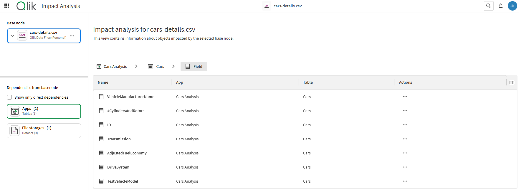The width and height of the screenshot is (519, 192).
Task: Open the app launcher grid icon
Action: click(x=7, y=6)
